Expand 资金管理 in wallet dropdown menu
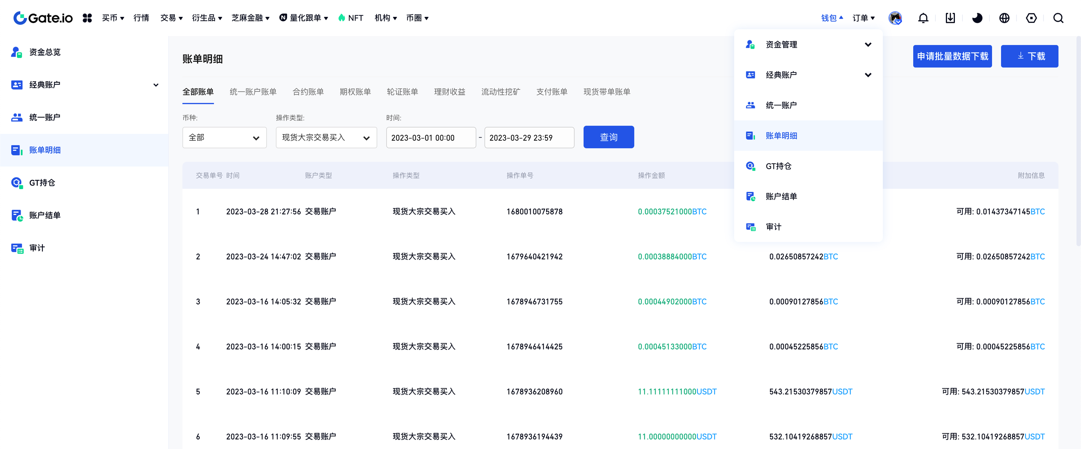 pyautogui.click(x=868, y=44)
